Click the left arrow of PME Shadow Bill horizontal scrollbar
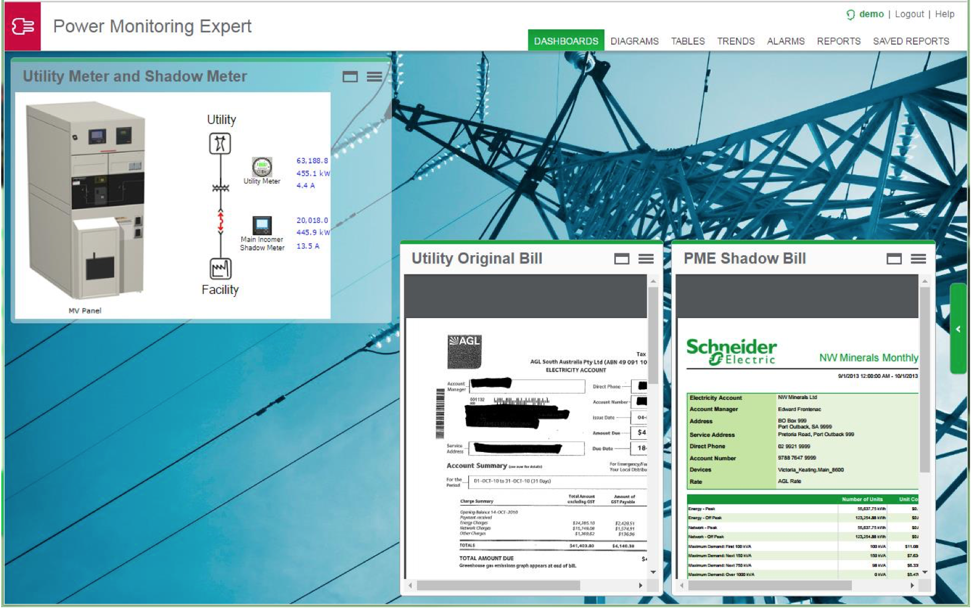The width and height of the screenshot is (973, 609). point(682,585)
